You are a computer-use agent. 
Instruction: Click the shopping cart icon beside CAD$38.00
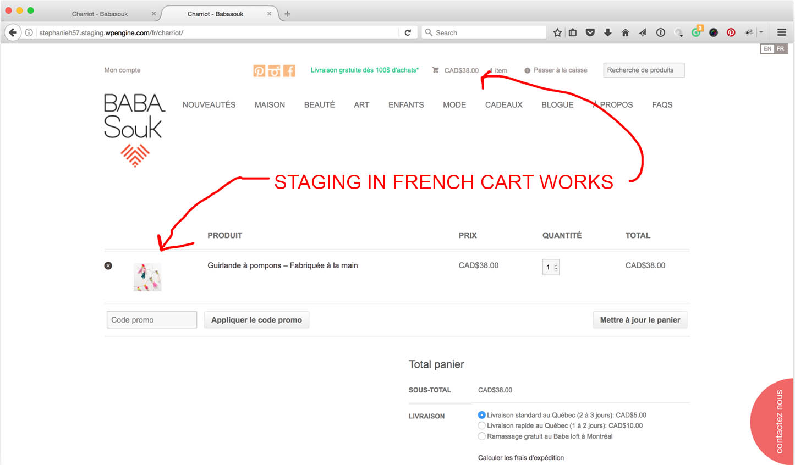[435, 70]
